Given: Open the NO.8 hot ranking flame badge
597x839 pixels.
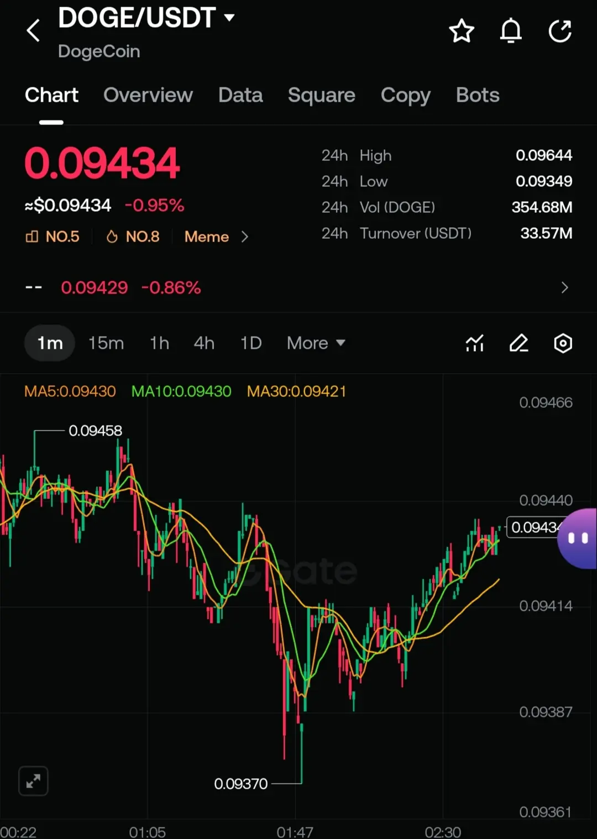Looking at the screenshot, I should coord(133,237).
